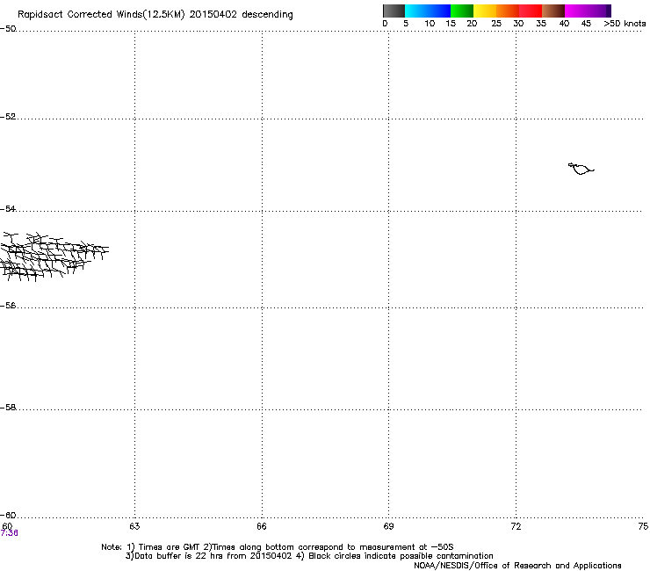Click the legend tick label '10'

pyautogui.click(x=430, y=24)
